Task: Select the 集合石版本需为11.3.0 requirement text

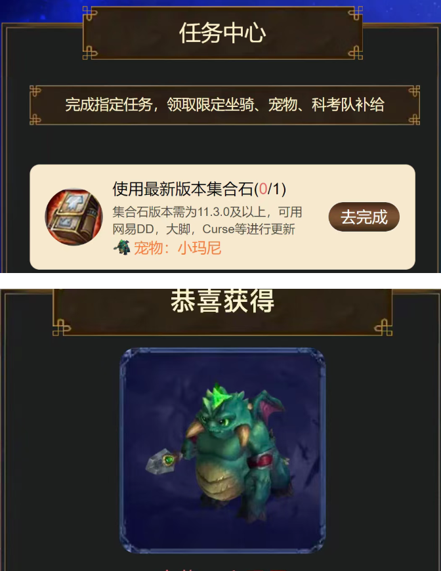Action: pyautogui.click(x=207, y=212)
